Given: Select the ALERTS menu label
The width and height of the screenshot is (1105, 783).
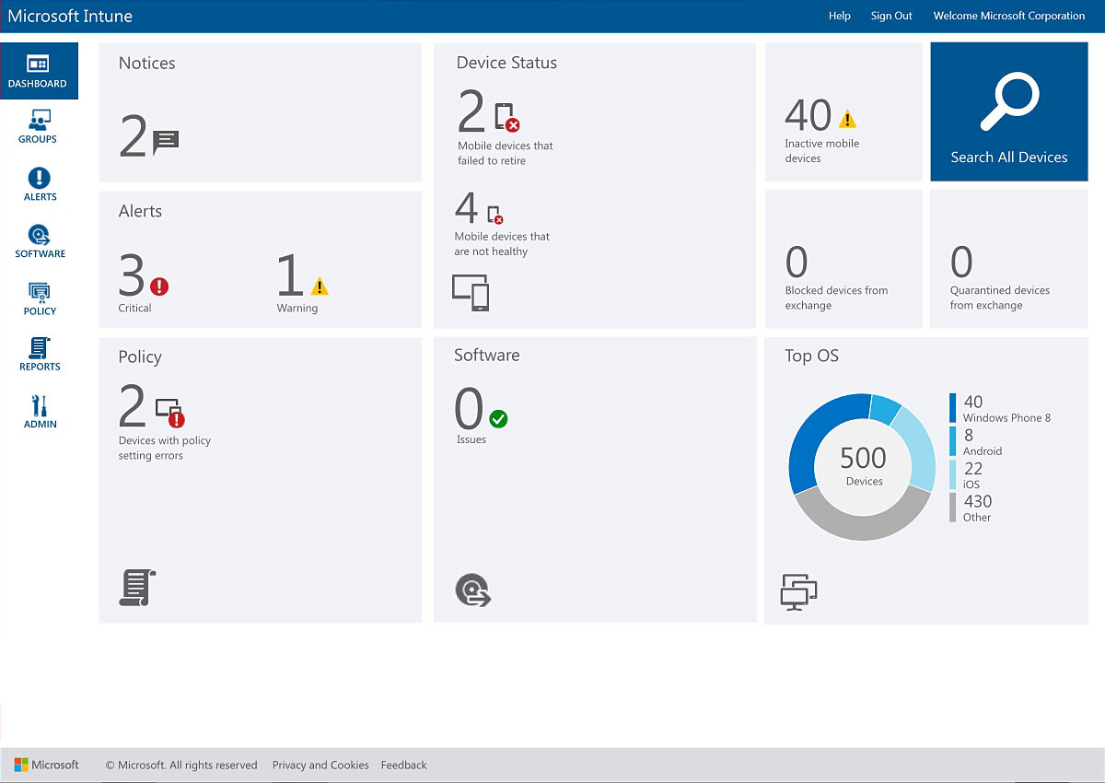Looking at the screenshot, I should [x=41, y=196].
